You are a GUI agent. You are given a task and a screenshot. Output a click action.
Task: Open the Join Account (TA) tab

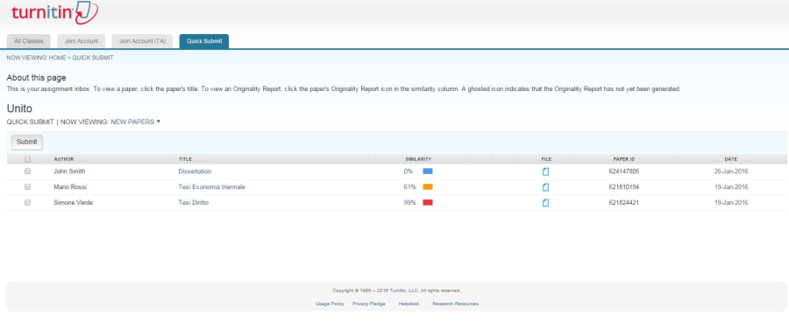pyautogui.click(x=142, y=41)
